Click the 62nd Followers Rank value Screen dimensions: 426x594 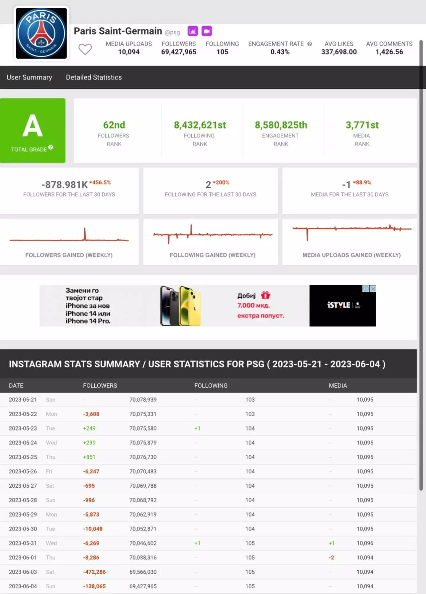[x=114, y=125]
